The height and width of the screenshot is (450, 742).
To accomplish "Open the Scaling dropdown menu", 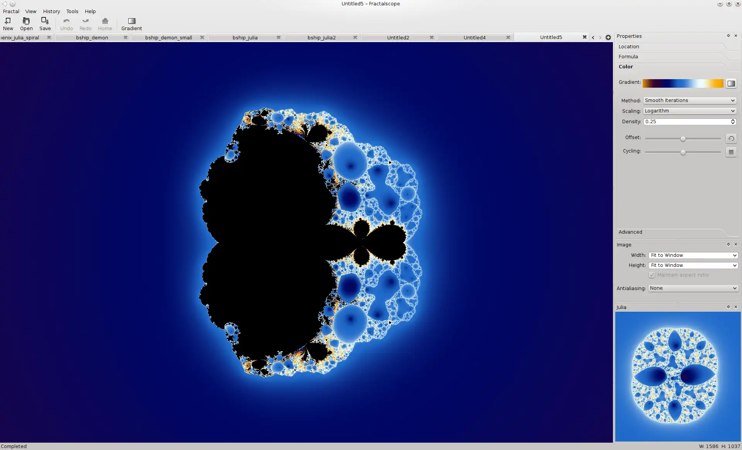I will [x=689, y=110].
